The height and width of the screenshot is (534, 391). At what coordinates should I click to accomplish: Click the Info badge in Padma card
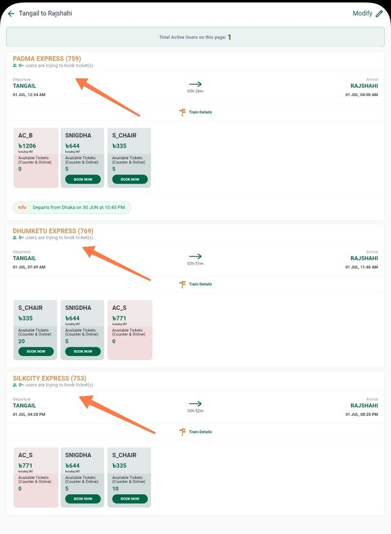point(22,208)
